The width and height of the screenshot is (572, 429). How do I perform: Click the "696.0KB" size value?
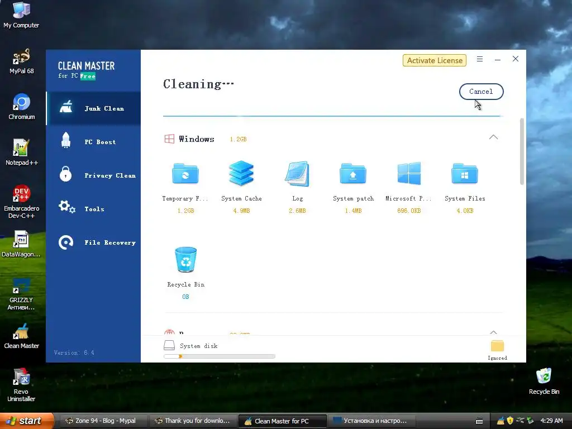point(409,211)
